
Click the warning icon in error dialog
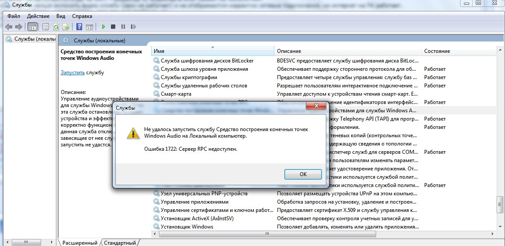133,132
